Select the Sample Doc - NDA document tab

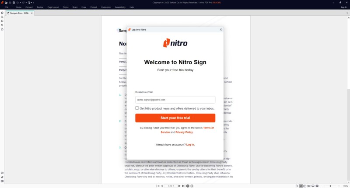[x=19, y=13]
